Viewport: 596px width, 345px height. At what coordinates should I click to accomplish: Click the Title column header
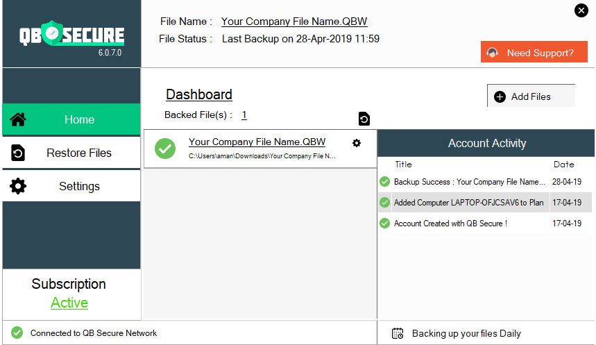[x=403, y=165]
